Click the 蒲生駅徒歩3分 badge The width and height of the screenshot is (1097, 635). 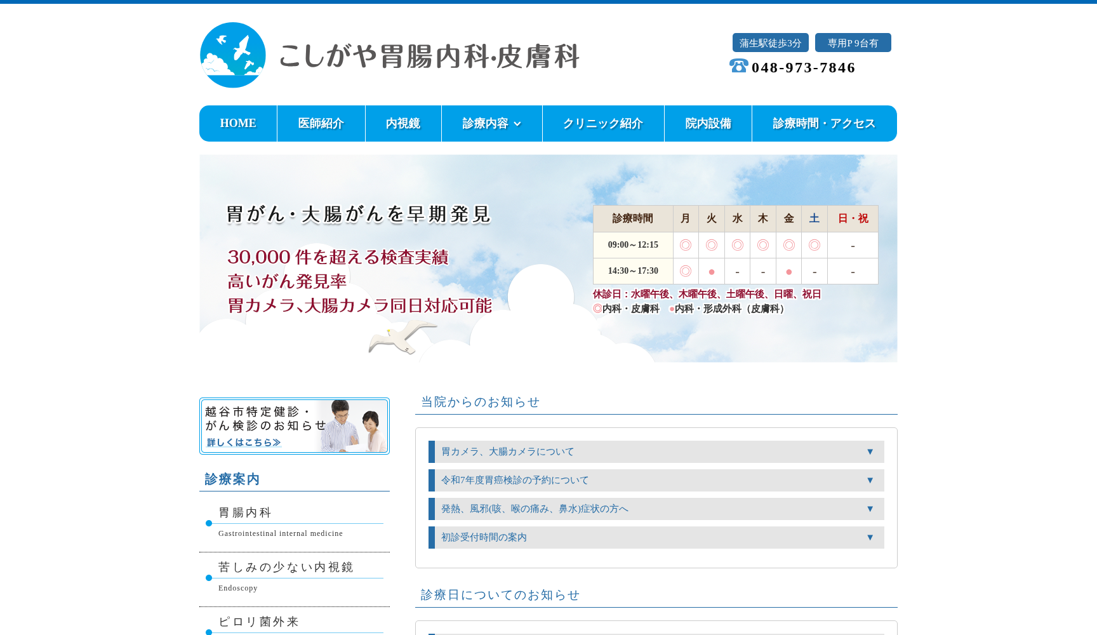[x=770, y=43]
